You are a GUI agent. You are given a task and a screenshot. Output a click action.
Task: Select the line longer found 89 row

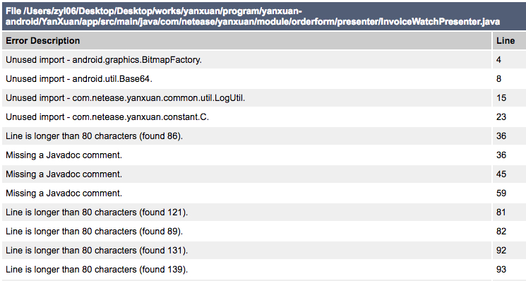pos(264,232)
